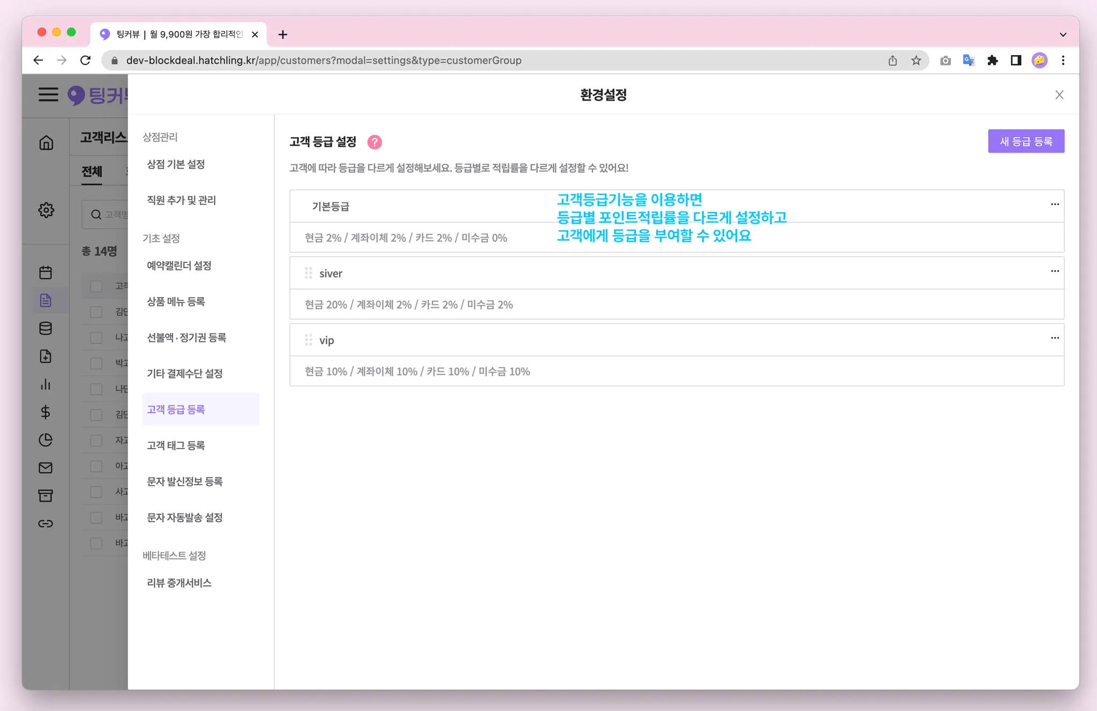Image resolution: width=1097 pixels, height=711 pixels.
Task: Toggle the first customer row checkbox
Action: (x=96, y=312)
